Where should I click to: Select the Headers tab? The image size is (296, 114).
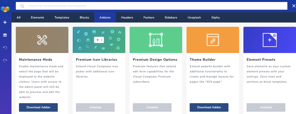(127, 17)
